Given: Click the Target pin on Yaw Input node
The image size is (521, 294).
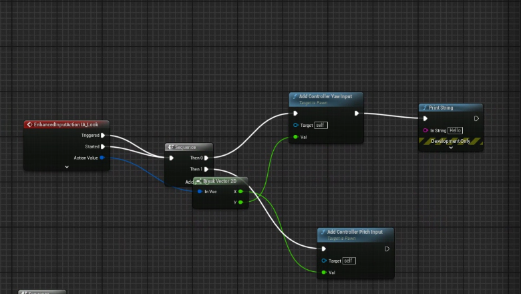Looking at the screenshot, I should (x=295, y=125).
